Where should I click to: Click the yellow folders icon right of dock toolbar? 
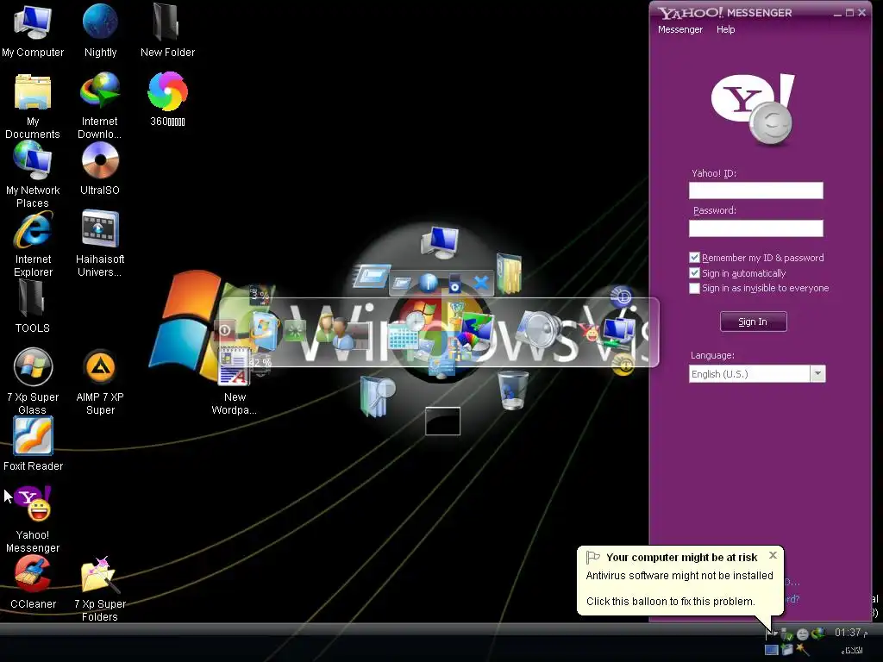tap(509, 273)
